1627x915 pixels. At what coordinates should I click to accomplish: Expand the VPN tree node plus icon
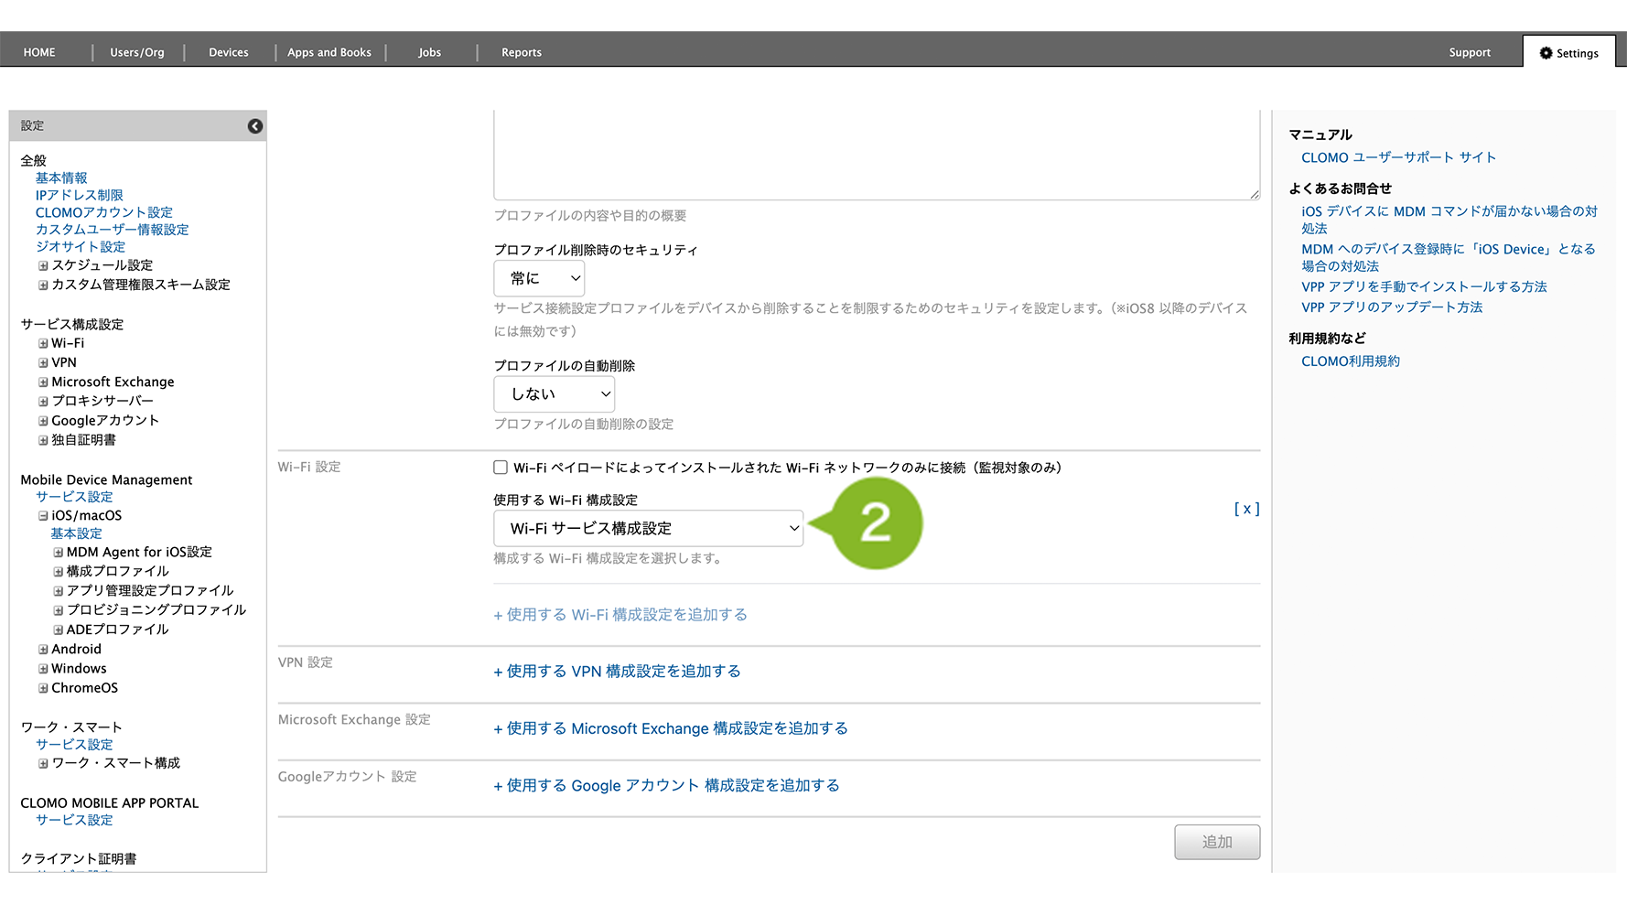[43, 363]
